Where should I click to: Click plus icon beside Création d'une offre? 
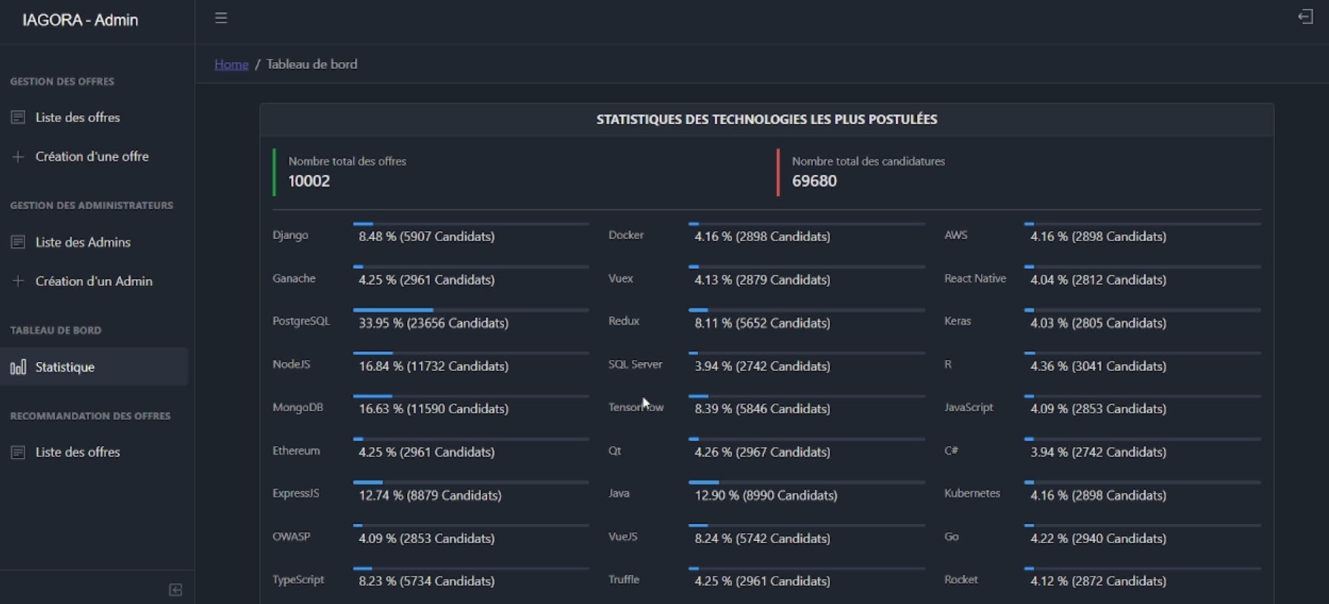[18, 157]
